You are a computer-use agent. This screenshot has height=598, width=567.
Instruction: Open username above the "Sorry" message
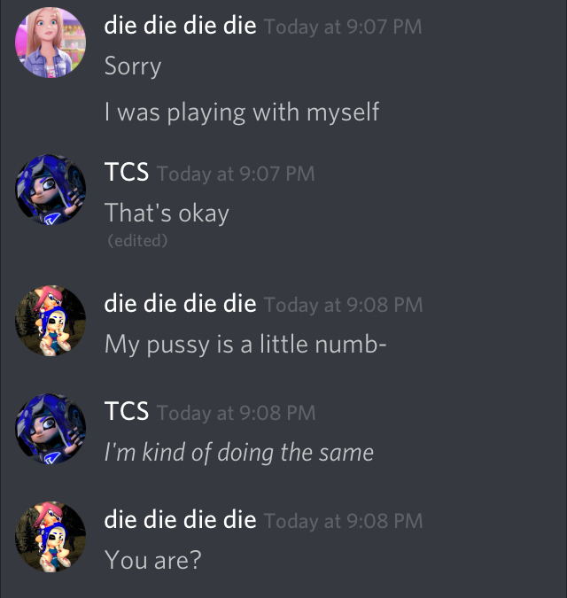point(180,26)
